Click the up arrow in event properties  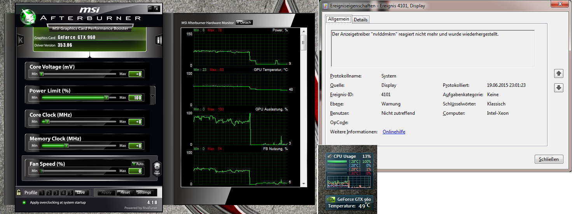559,73
